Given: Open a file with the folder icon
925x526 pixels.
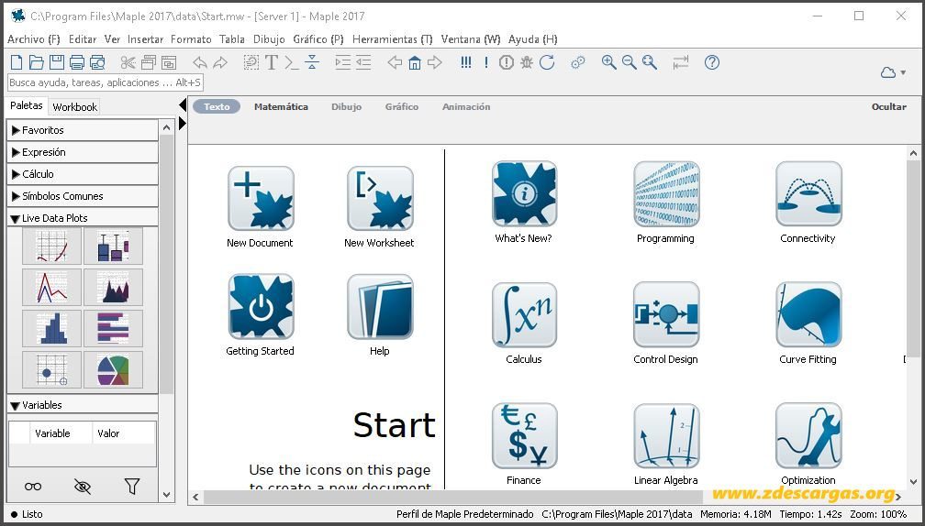Looking at the screenshot, I should [37, 62].
